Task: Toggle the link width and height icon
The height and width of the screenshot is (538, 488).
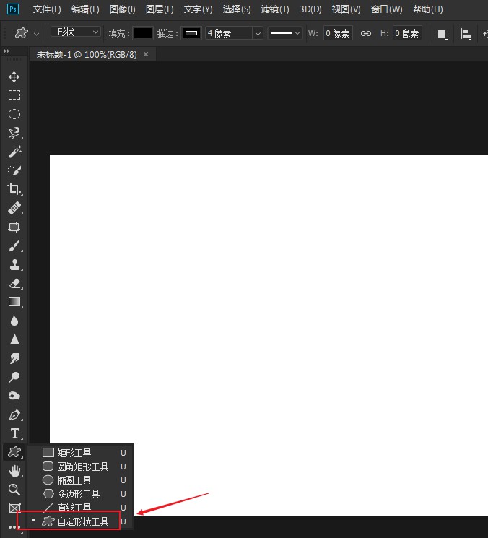Action: (x=366, y=33)
